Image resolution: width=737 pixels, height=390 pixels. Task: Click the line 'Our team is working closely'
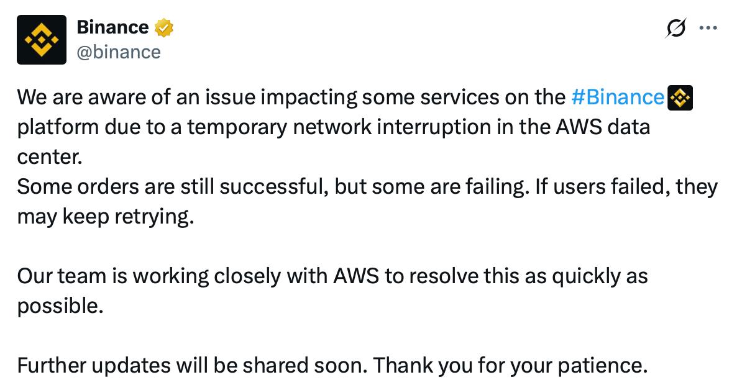pos(333,276)
